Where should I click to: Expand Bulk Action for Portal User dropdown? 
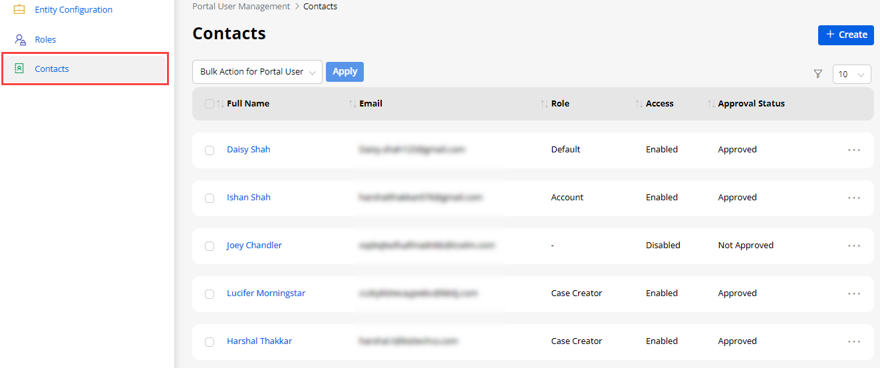257,72
